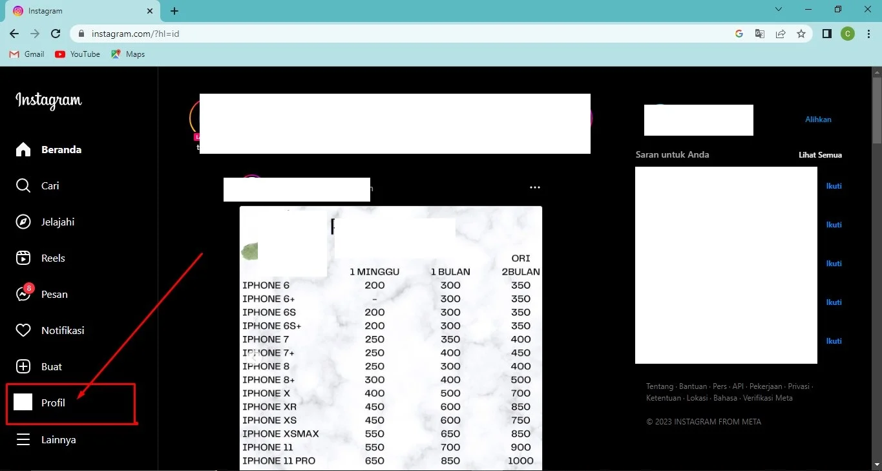Open Notifikasi heart icon
The height and width of the screenshot is (471, 882).
(23, 331)
